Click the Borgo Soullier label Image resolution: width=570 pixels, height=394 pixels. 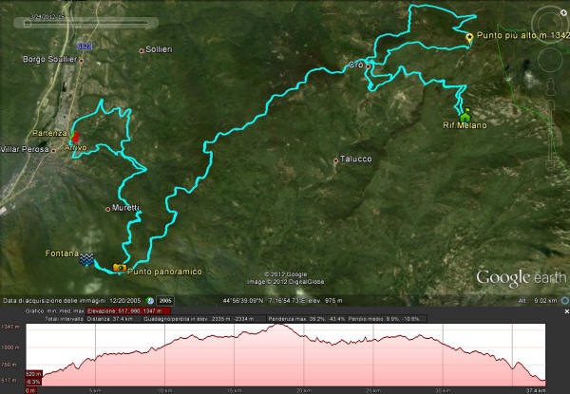pyautogui.click(x=49, y=59)
